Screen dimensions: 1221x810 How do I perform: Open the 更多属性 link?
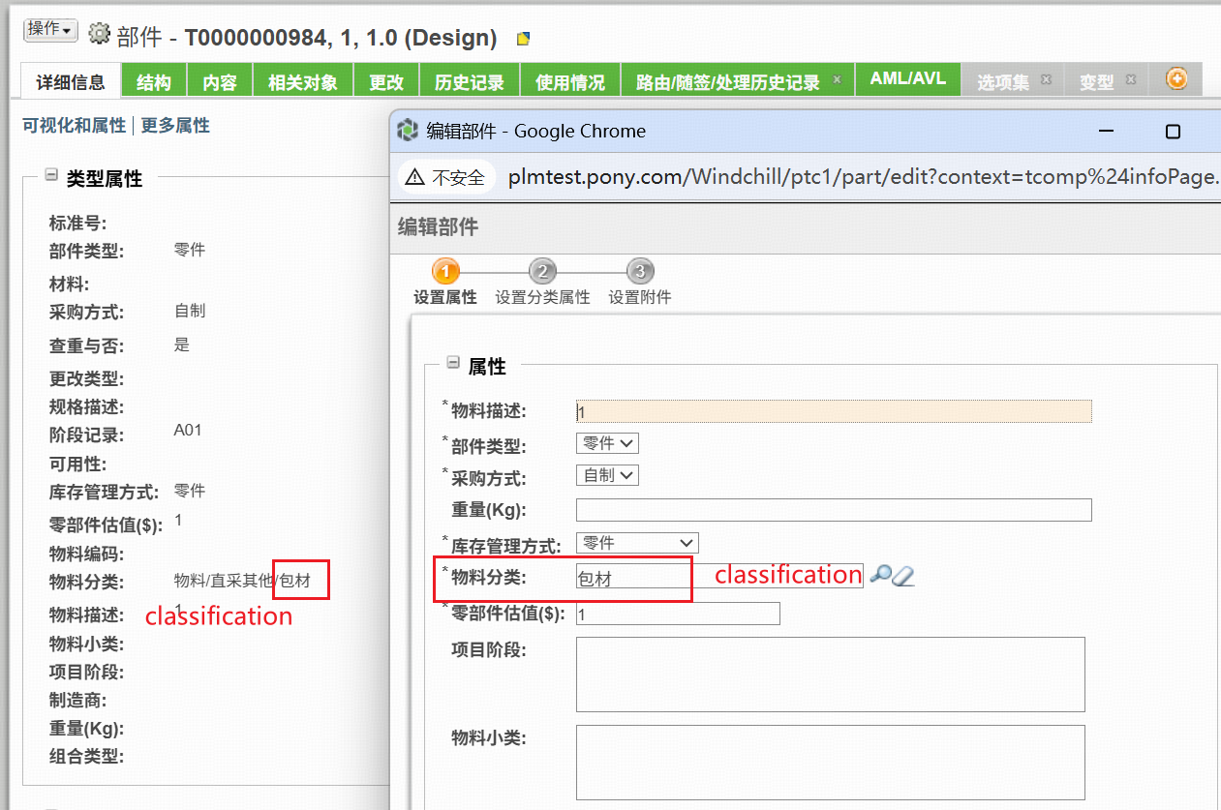tap(174, 126)
